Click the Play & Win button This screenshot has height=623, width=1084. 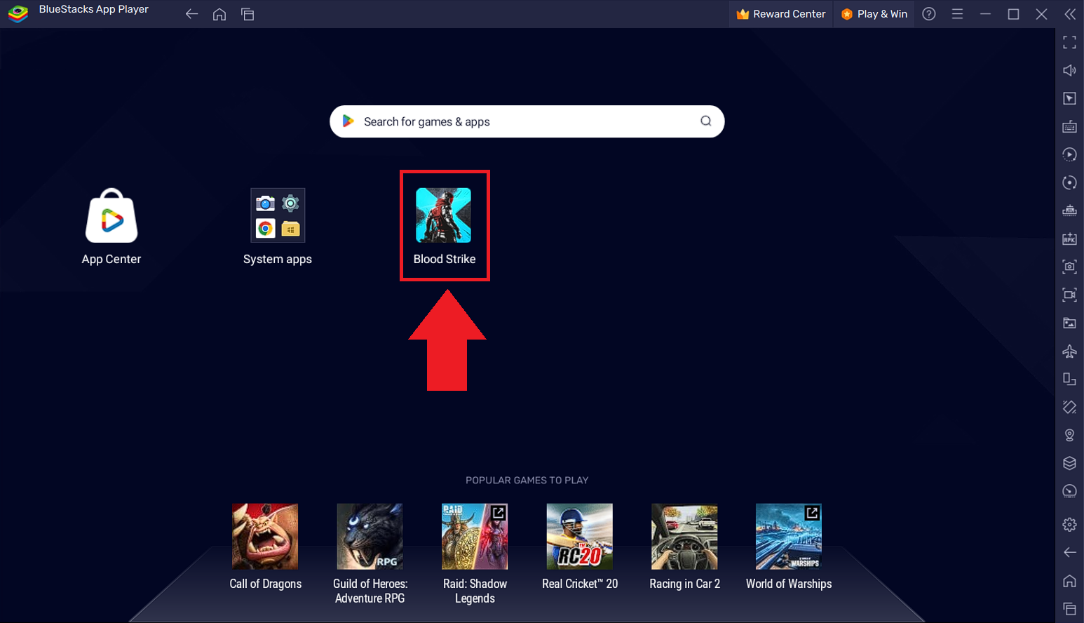[x=874, y=13]
